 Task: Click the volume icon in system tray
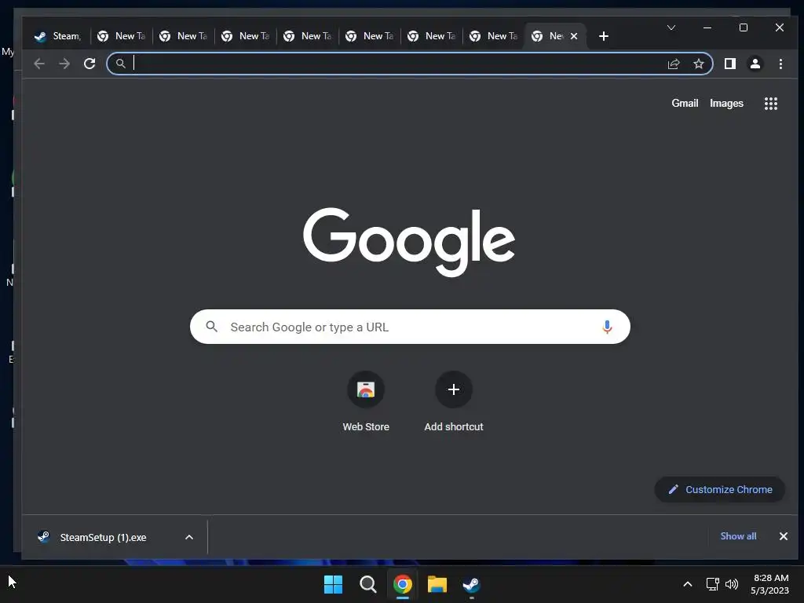click(732, 584)
